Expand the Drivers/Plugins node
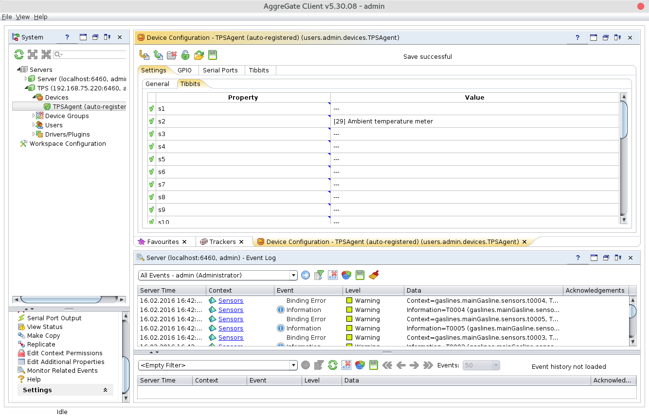The height and width of the screenshot is (416, 649). pos(34,134)
